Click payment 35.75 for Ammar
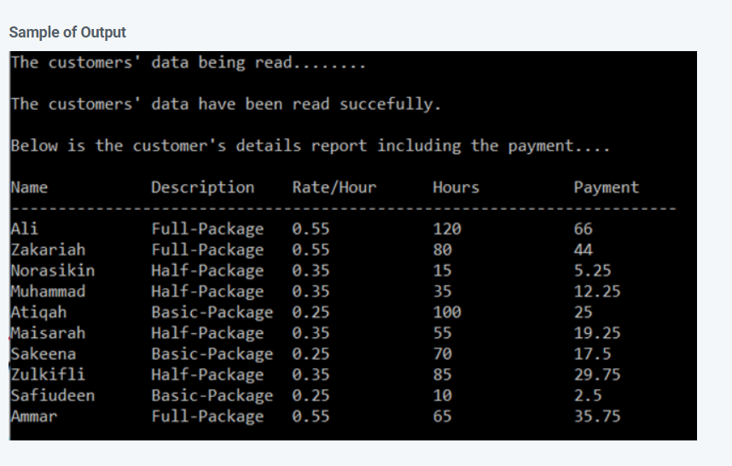This screenshot has height=466, width=732. point(597,416)
